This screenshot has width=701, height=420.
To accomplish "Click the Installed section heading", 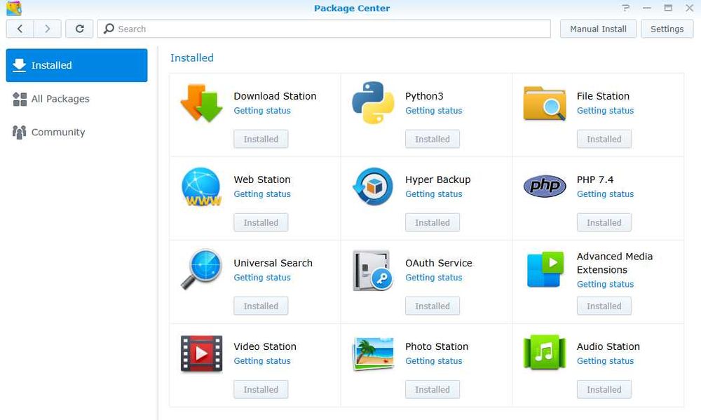I will [192, 57].
